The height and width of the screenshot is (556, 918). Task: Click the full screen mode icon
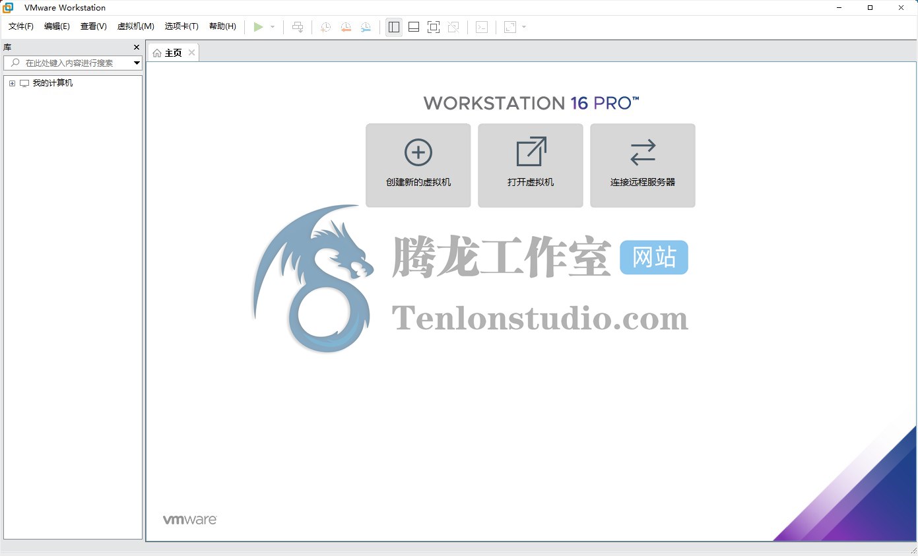pos(434,27)
